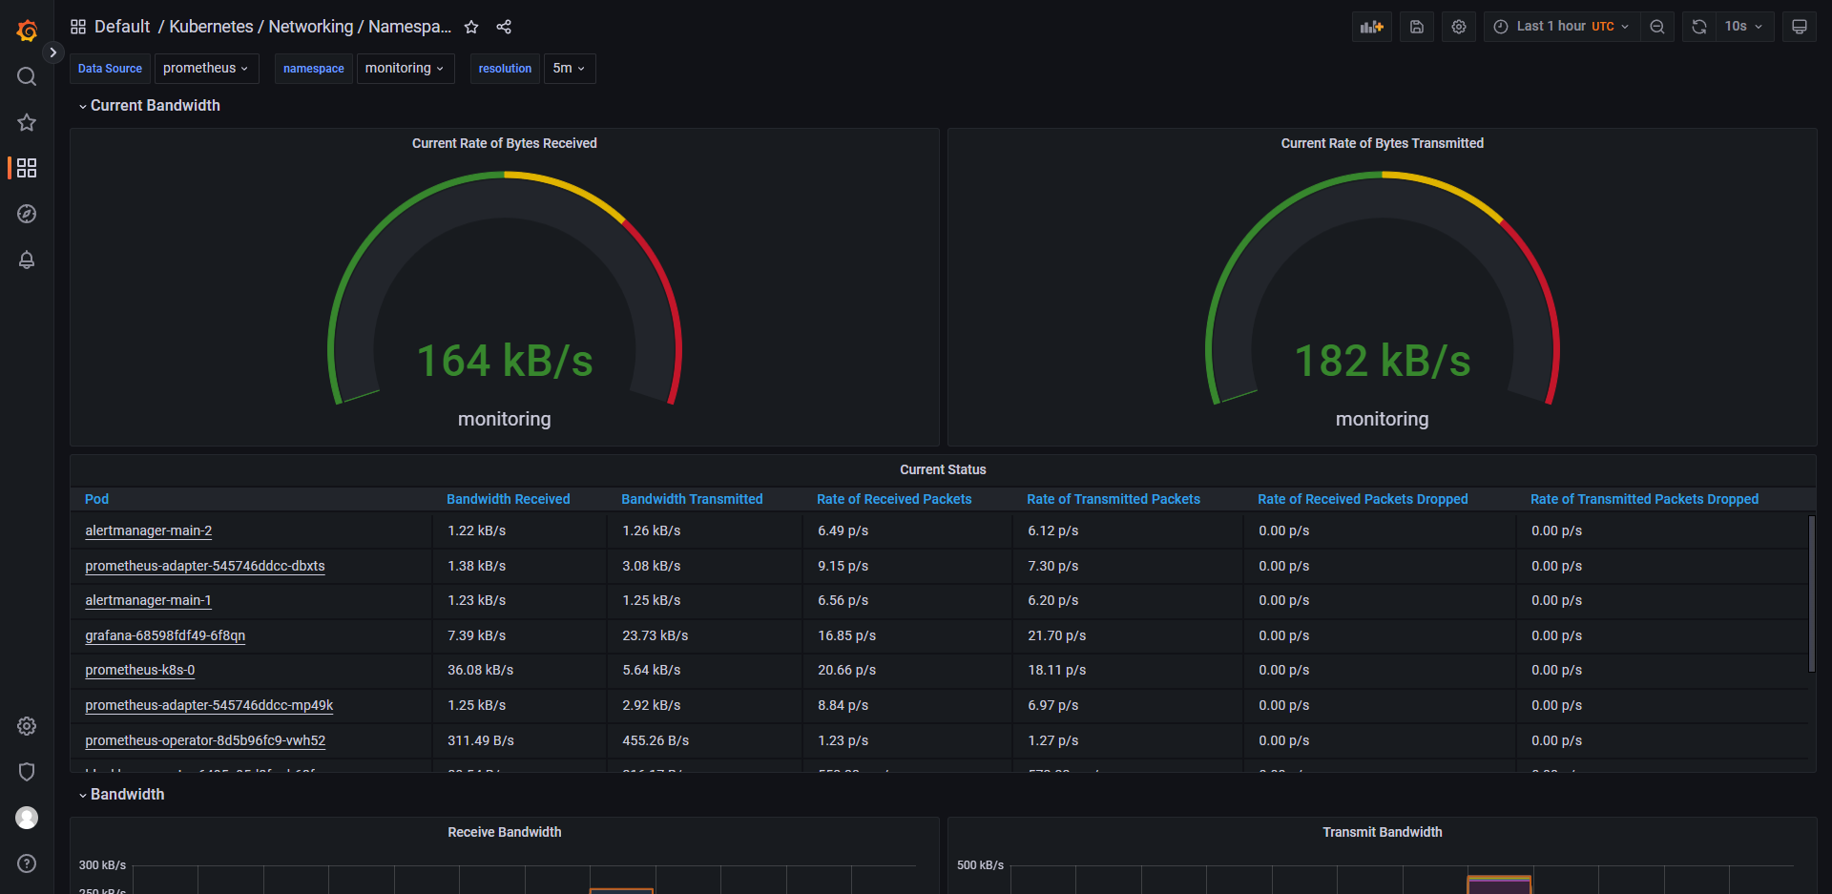Star this dashboard as favorite
The width and height of the screenshot is (1832, 894).
(471, 27)
